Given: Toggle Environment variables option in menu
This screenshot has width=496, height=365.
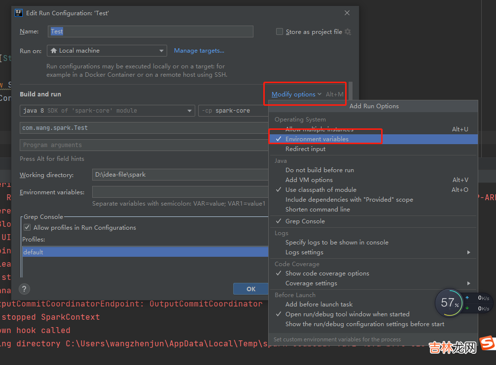Looking at the screenshot, I should pos(317,139).
